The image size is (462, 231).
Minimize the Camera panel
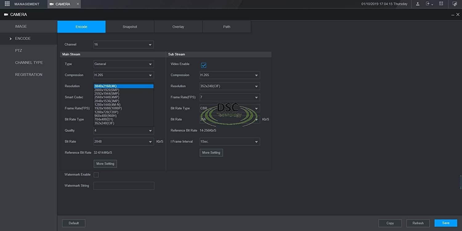click(453, 15)
